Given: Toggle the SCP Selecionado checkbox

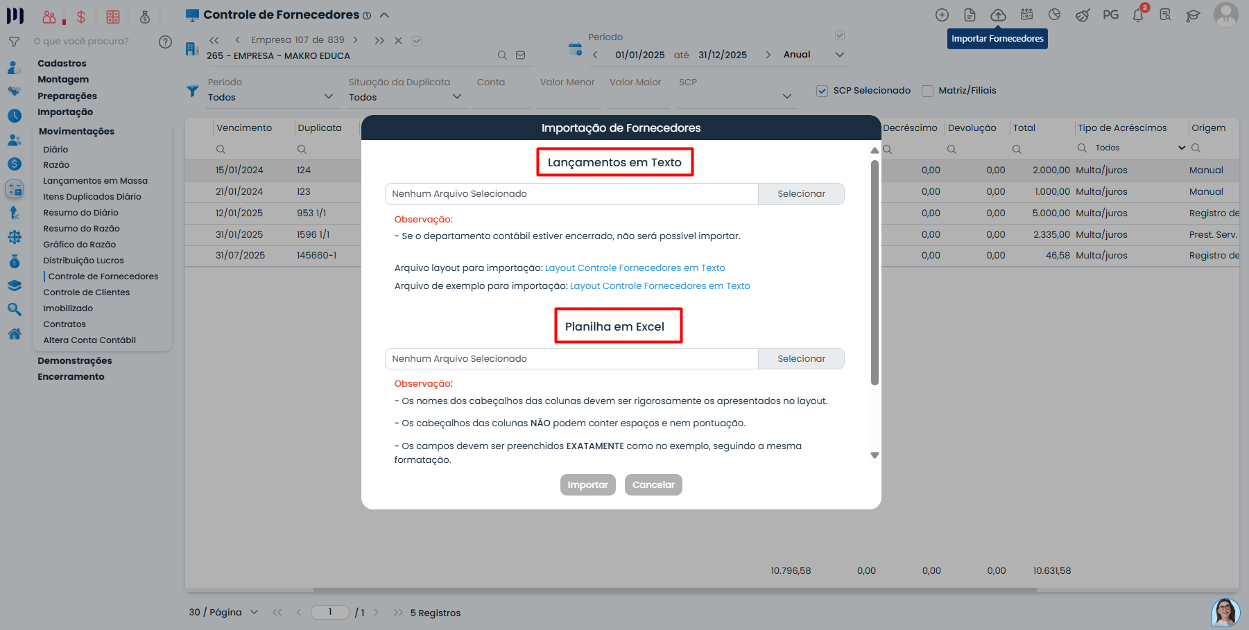Looking at the screenshot, I should [x=822, y=91].
